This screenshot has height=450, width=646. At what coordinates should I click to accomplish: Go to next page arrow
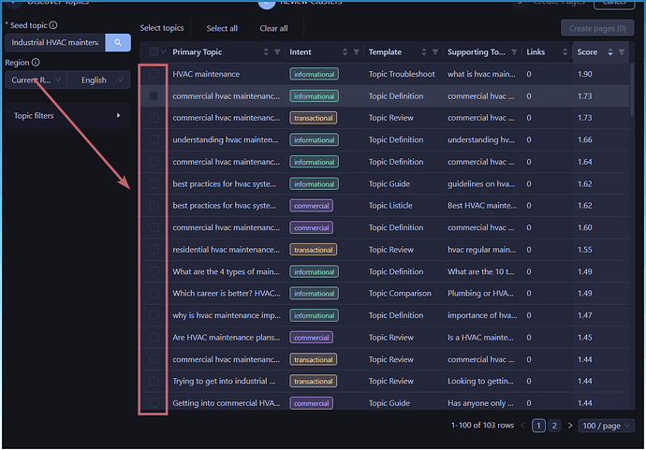point(569,426)
